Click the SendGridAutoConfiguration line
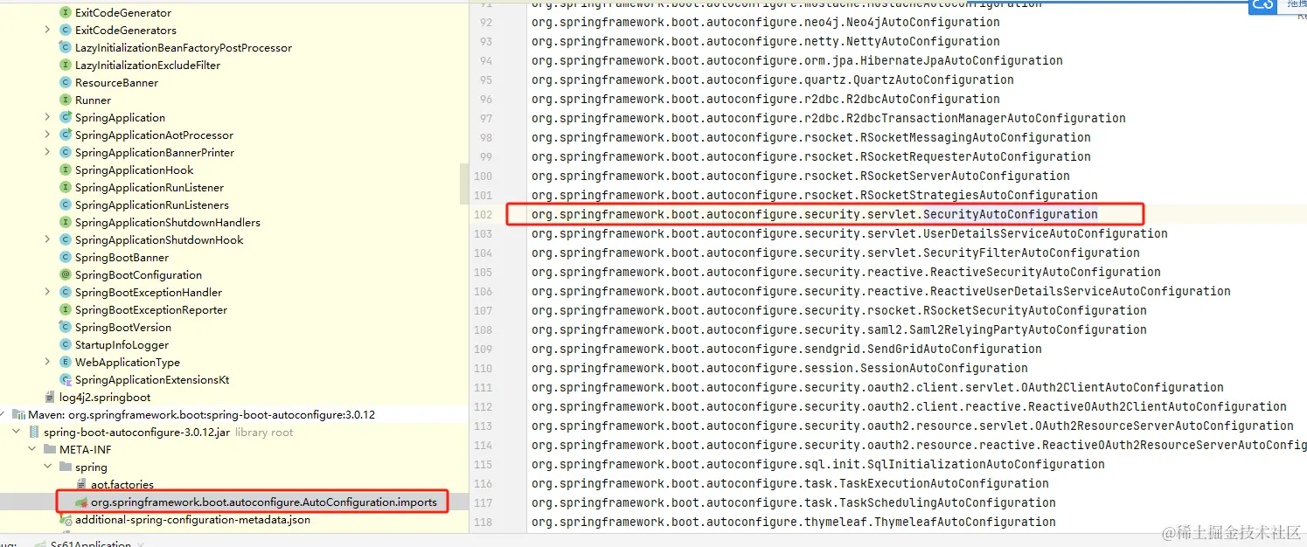The height and width of the screenshot is (547, 1307). tap(787, 349)
